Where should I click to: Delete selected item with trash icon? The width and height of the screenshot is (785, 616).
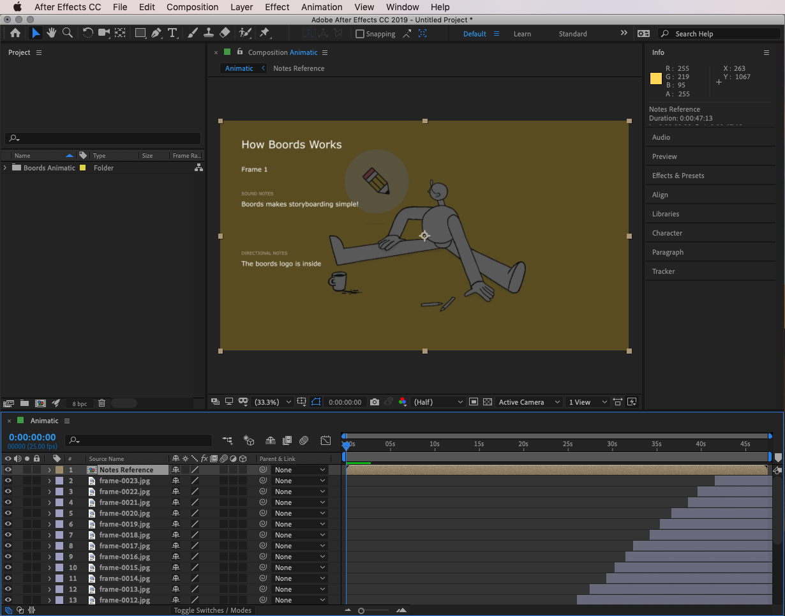tap(101, 403)
